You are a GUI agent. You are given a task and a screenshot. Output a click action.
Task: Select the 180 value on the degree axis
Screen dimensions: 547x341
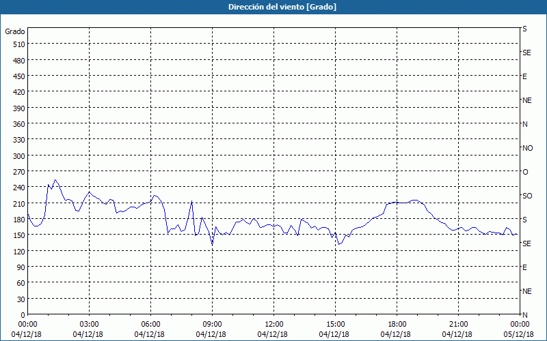(x=20, y=220)
